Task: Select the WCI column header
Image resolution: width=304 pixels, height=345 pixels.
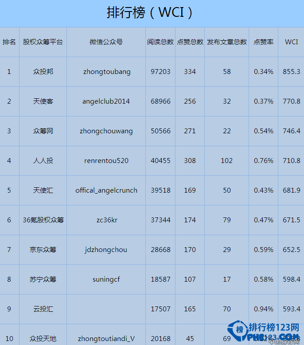Action: pyautogui.click(x=292, y=42)
